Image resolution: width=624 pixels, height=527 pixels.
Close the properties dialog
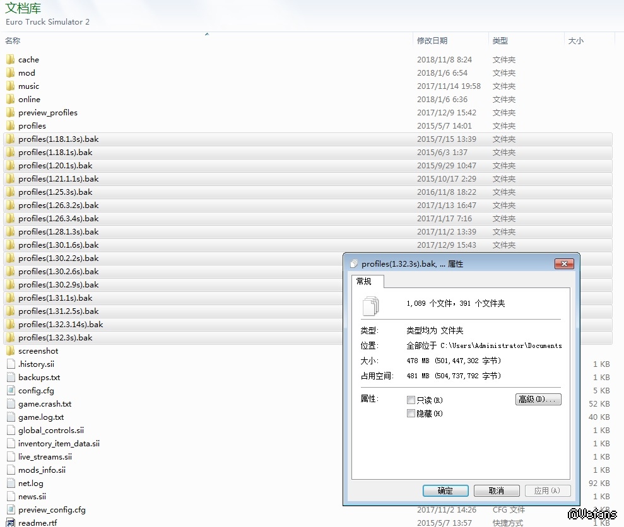pyautogui.click(x=564, y=263)
